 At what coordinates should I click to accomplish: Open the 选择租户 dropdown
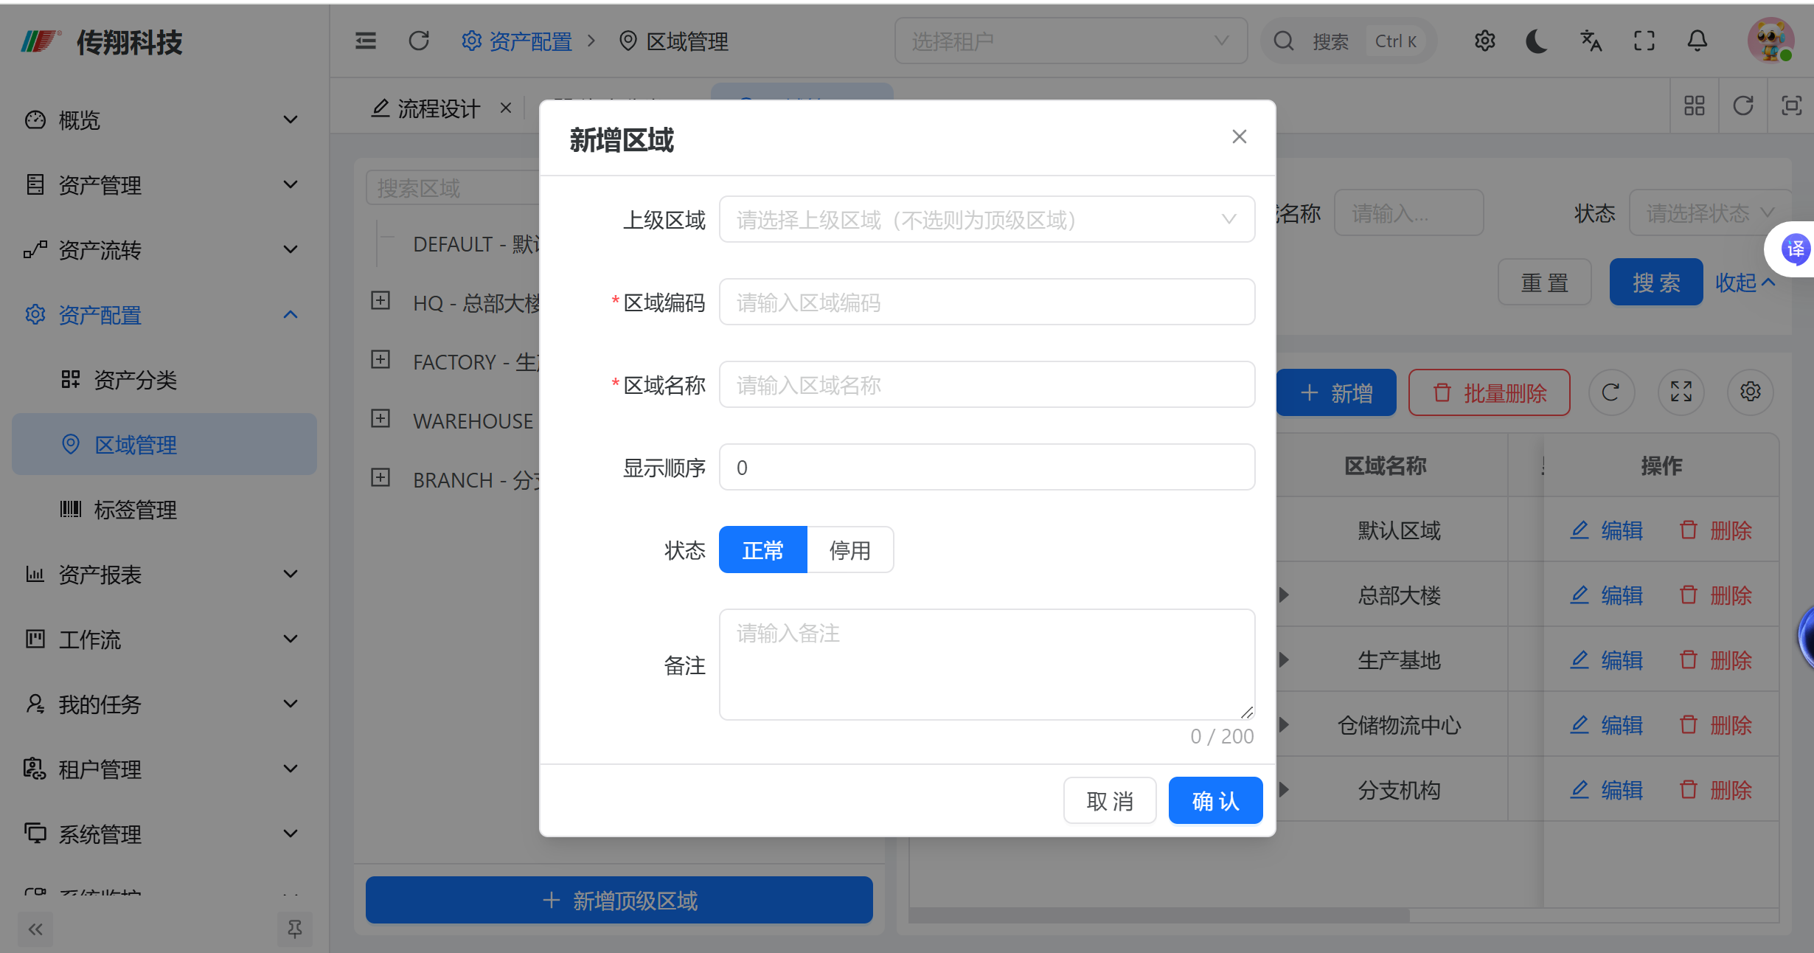tap(1071, 41)
